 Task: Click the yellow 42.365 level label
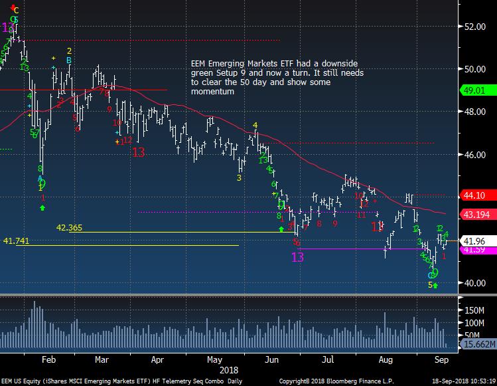point(69,228)
